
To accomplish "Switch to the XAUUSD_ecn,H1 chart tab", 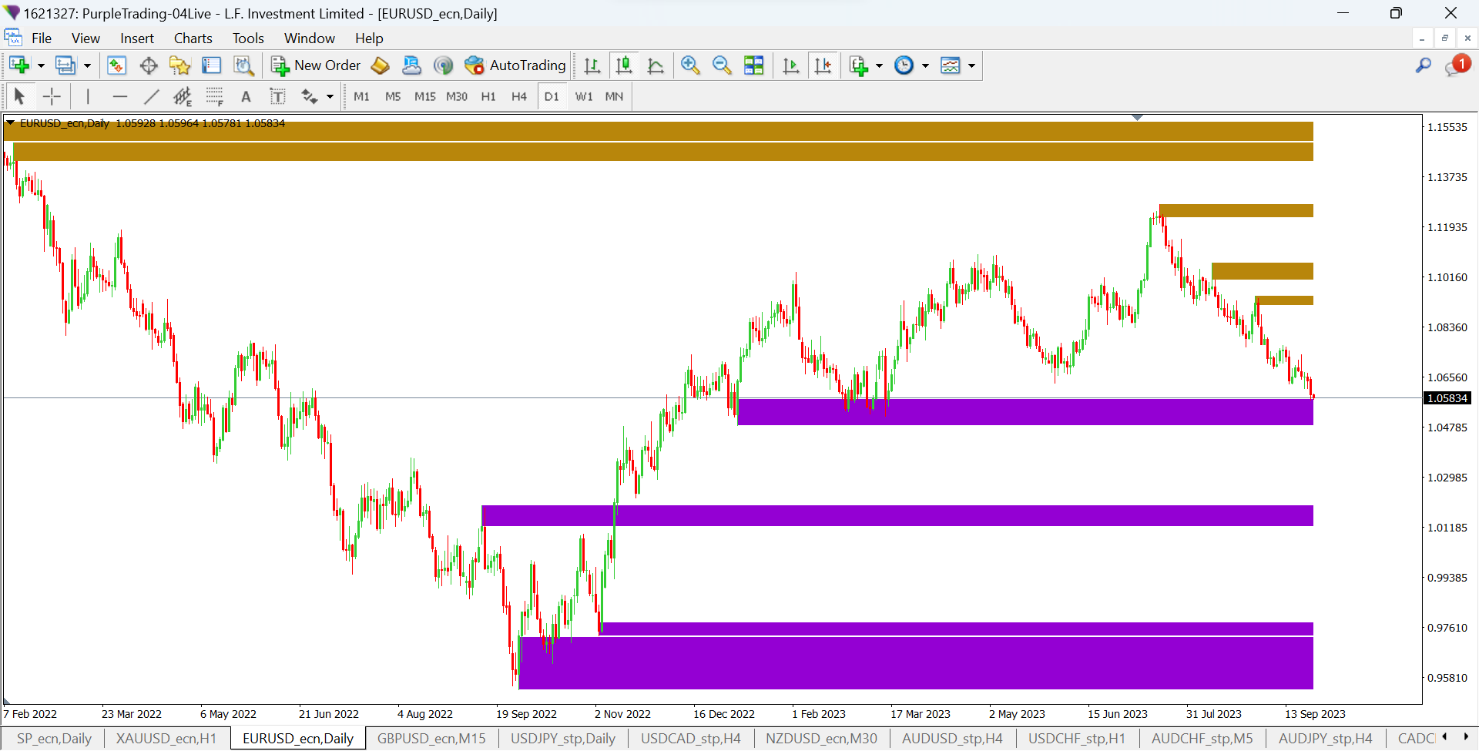I will 166,739.
